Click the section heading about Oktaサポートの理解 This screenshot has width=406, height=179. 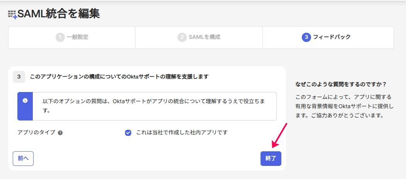click(x=119, y=77)
